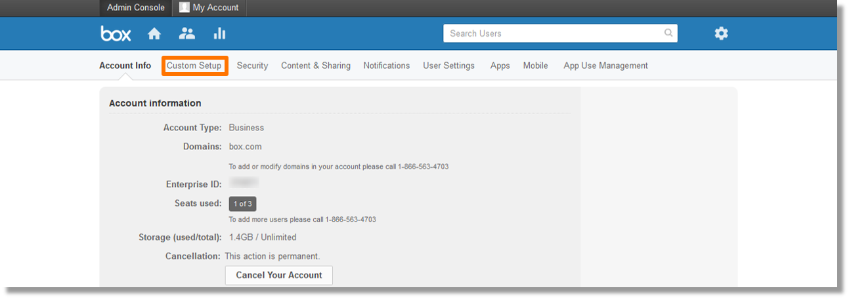
Task: Open the Security tab
Action: [253, 66]
